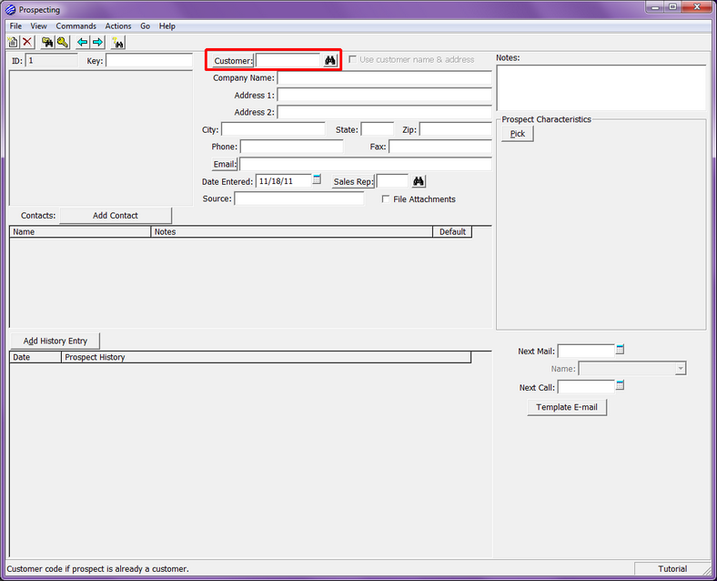
Task: Open the Actions menu
Action: click(118, 26)
